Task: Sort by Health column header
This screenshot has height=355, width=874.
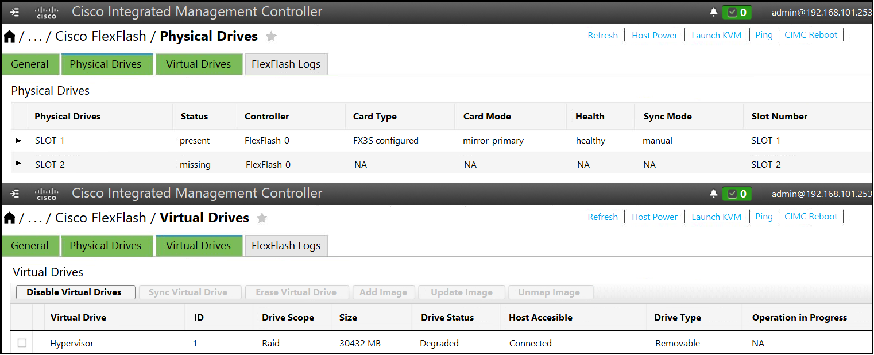Action: [x=590, y=117]
